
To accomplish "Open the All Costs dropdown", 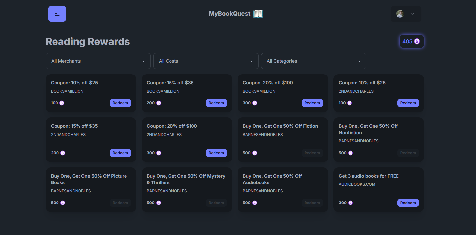I will (x=206, y=61).
